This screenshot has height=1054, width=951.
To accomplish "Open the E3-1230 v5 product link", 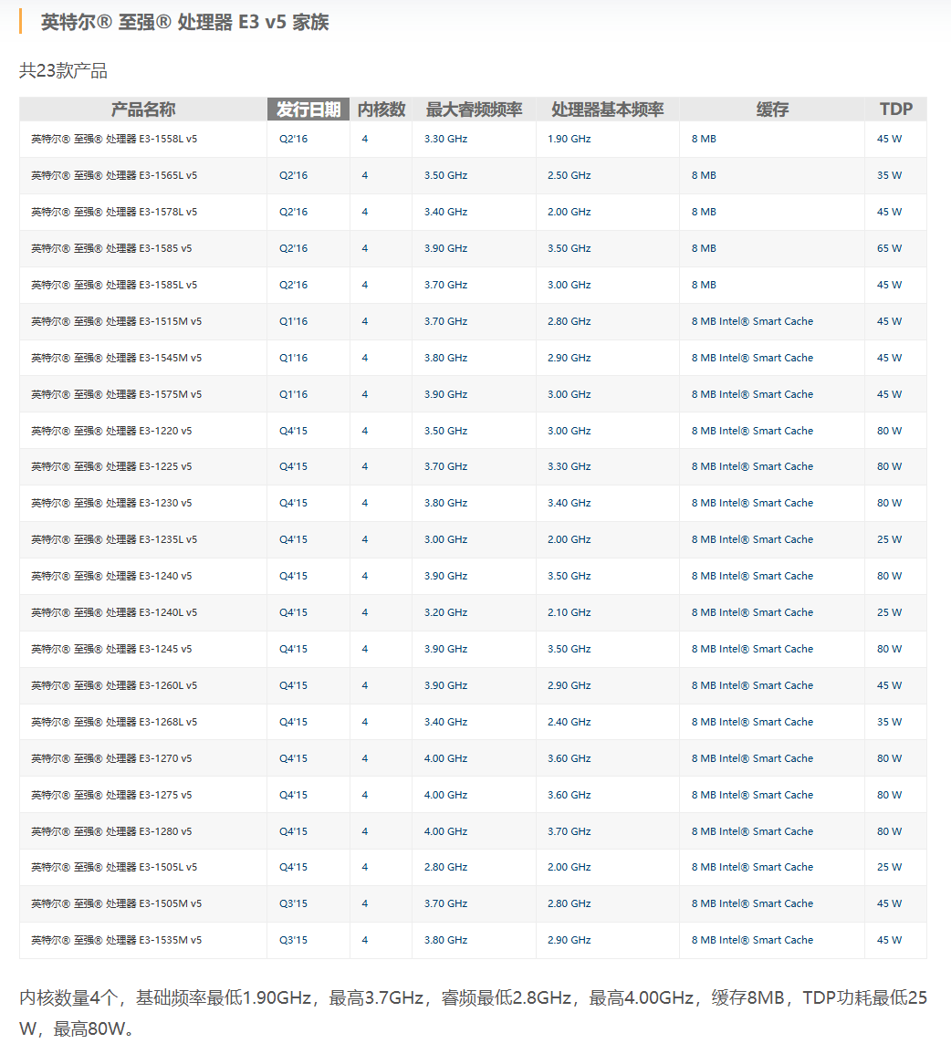I will point(111,503).
